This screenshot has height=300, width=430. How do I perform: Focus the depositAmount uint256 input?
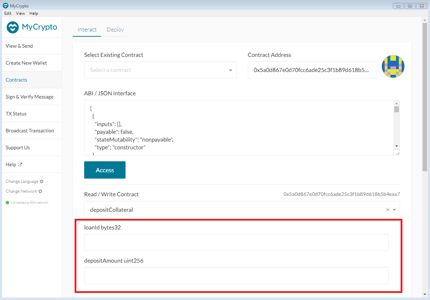tap(236, 276)
